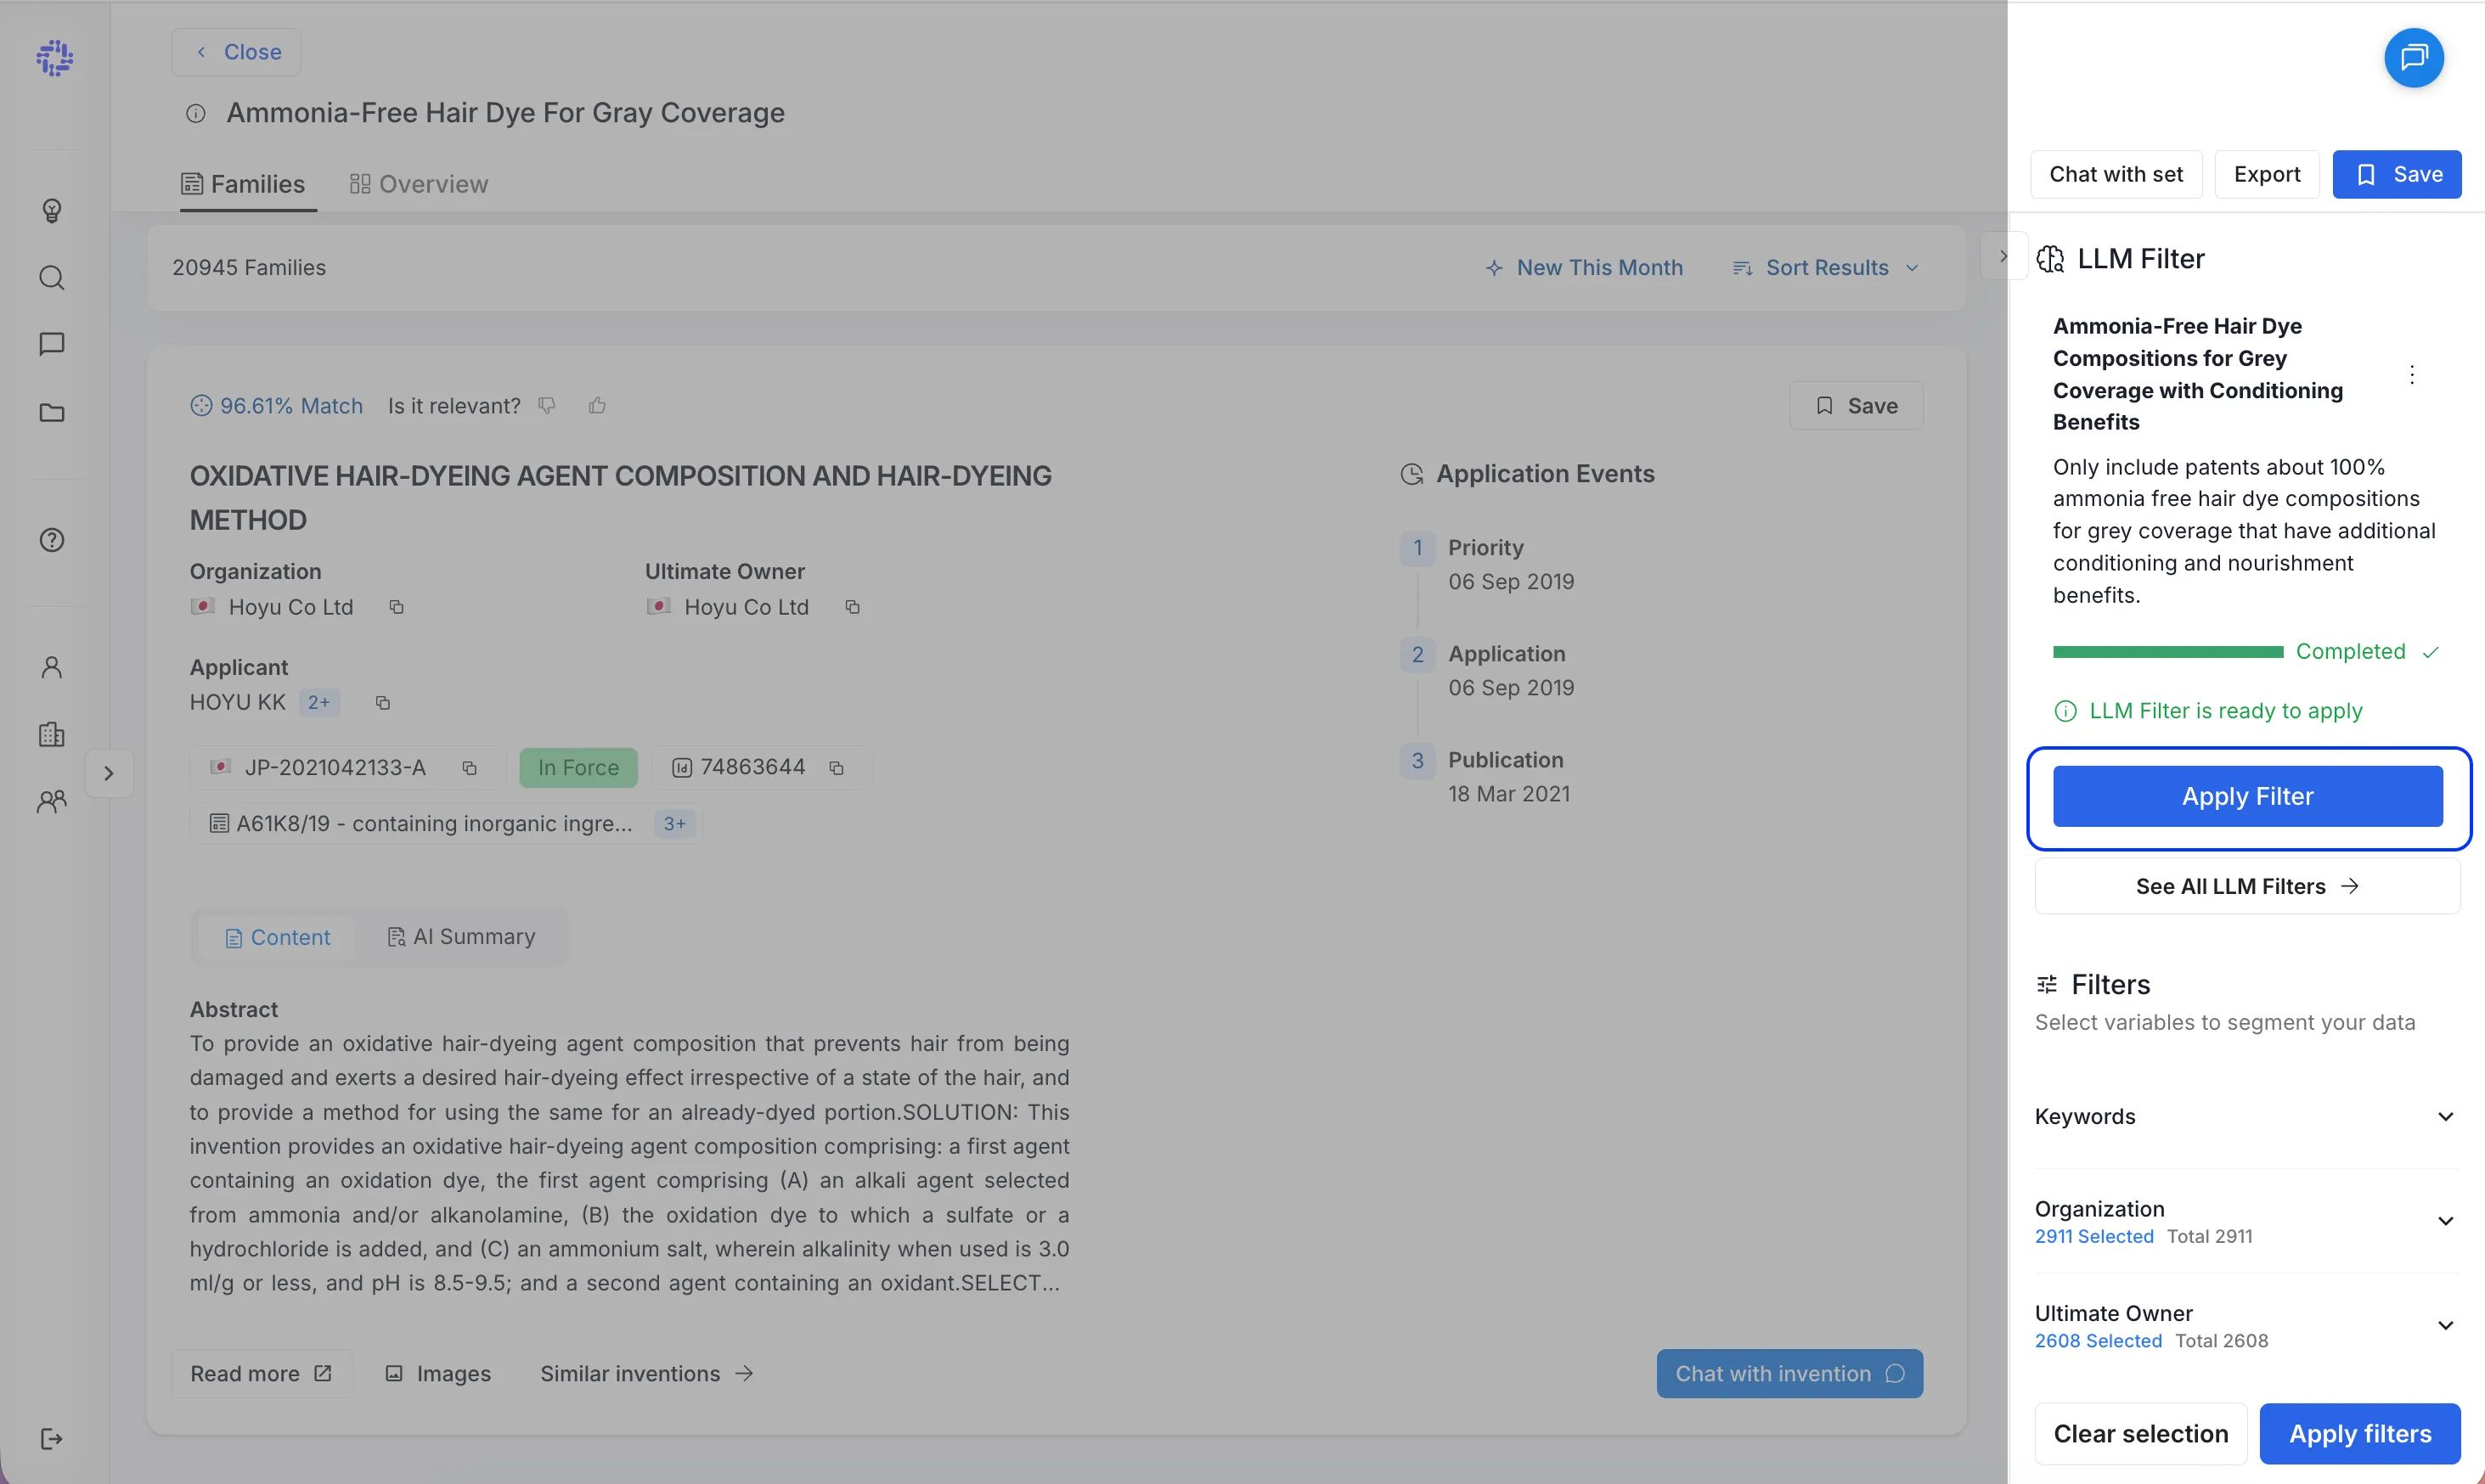
Task: Click the blue Apply Filter button
Action: [2247, 796]
